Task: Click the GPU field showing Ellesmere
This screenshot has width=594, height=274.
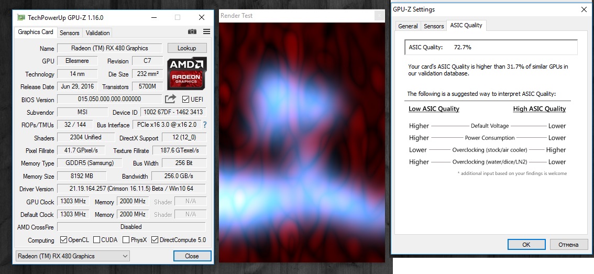Action: (78, 61)
